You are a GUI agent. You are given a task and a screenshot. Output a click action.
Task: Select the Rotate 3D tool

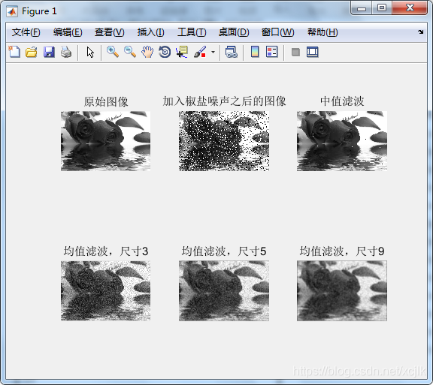165,52
